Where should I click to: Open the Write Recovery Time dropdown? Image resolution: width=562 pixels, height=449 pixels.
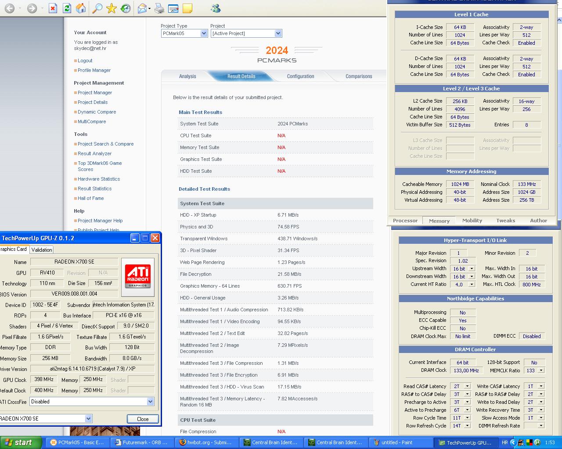(x=541, y=410)
